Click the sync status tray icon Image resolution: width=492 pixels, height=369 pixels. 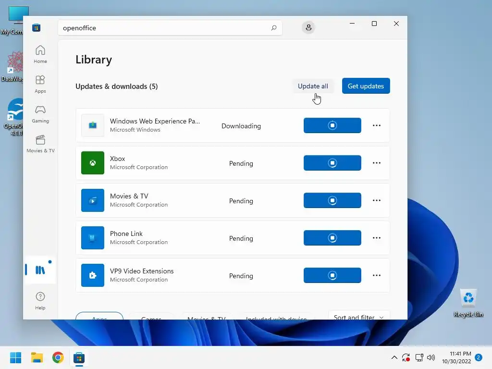tap(406, 357)
